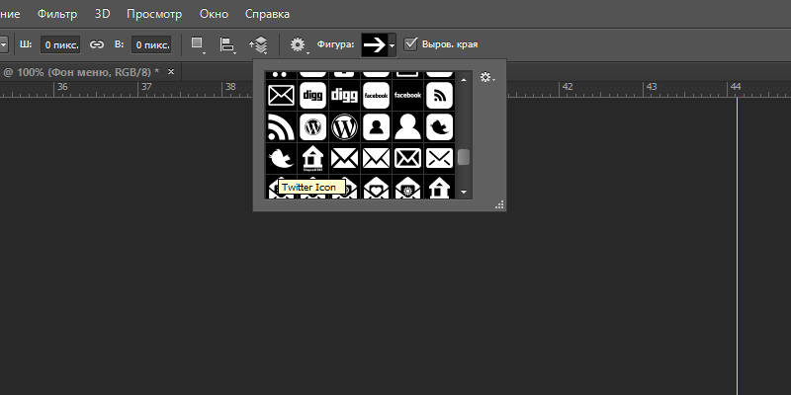Select the envelope mail shape in second row
Viewport: 791px width, 395px height.
point(281,96)
